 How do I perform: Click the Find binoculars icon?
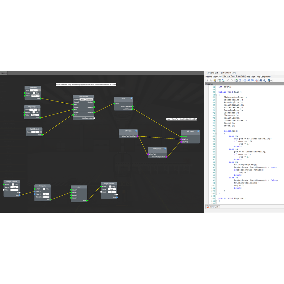click(261, 80)
